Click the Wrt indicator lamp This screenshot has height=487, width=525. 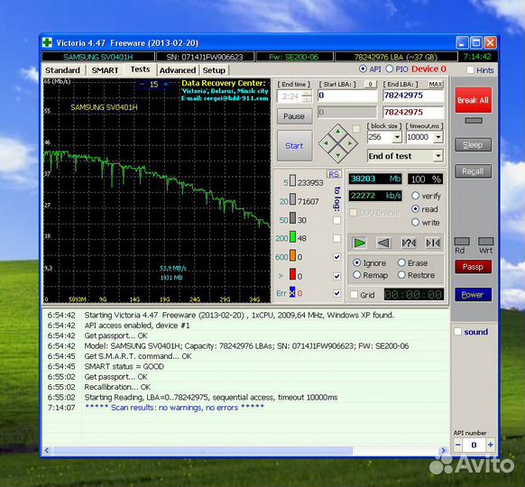485,242
